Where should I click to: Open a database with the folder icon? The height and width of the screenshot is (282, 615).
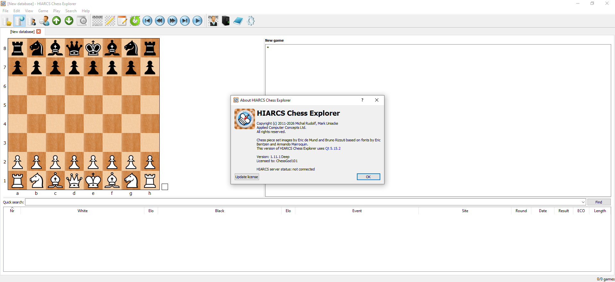click(7, 21)
